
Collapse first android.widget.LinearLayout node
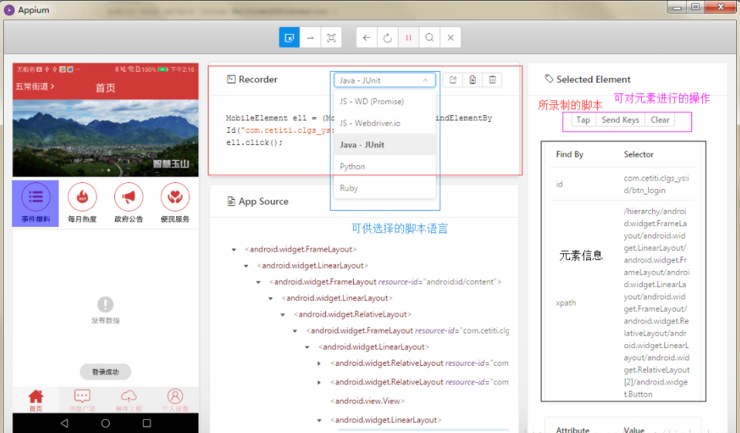246,266
